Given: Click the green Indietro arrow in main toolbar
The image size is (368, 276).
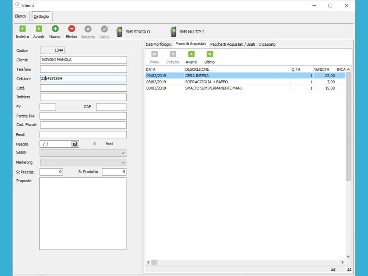Looking at the screenshot, I should (22, 29).
